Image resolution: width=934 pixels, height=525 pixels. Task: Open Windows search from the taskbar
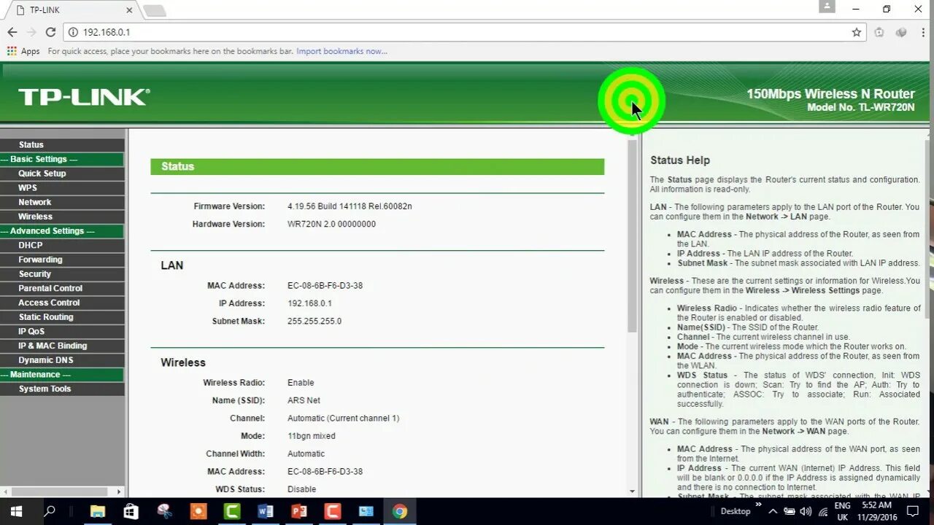[50, 511]
